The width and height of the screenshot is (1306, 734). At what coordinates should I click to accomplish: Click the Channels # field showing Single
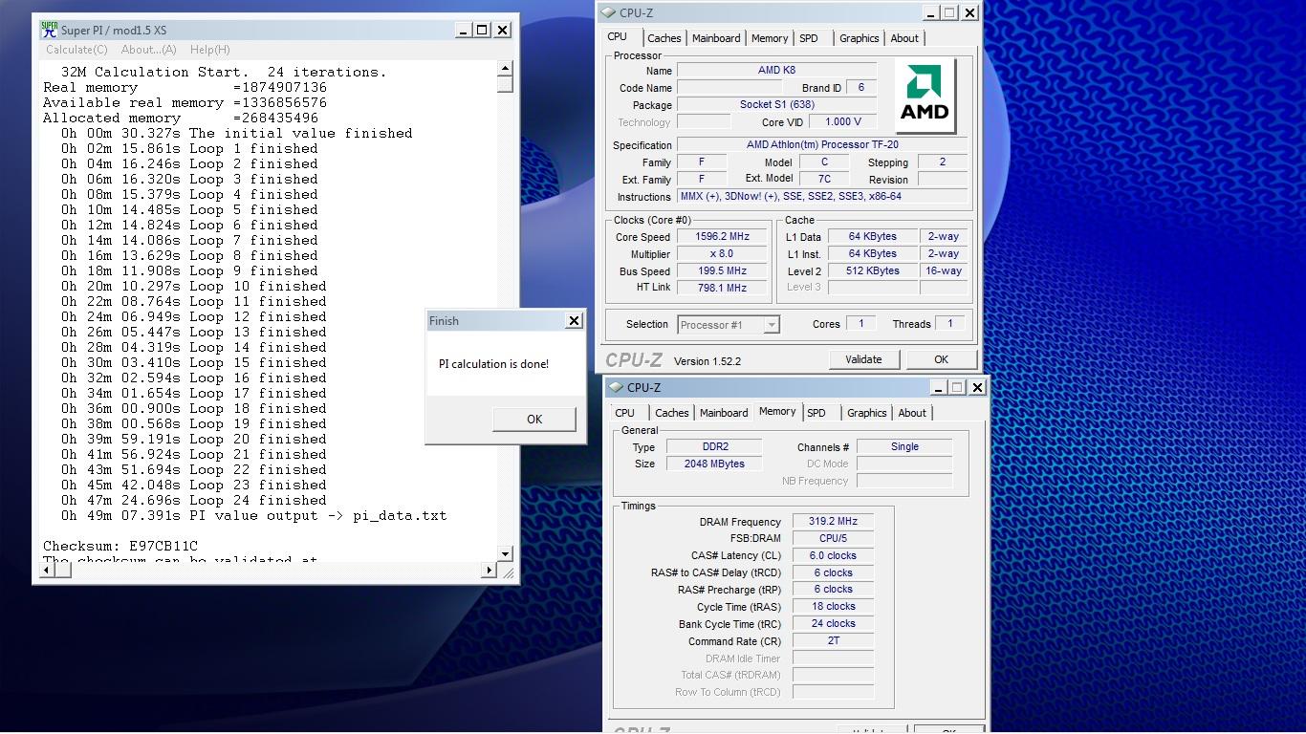pyautogui.click(x=904, y=447)
